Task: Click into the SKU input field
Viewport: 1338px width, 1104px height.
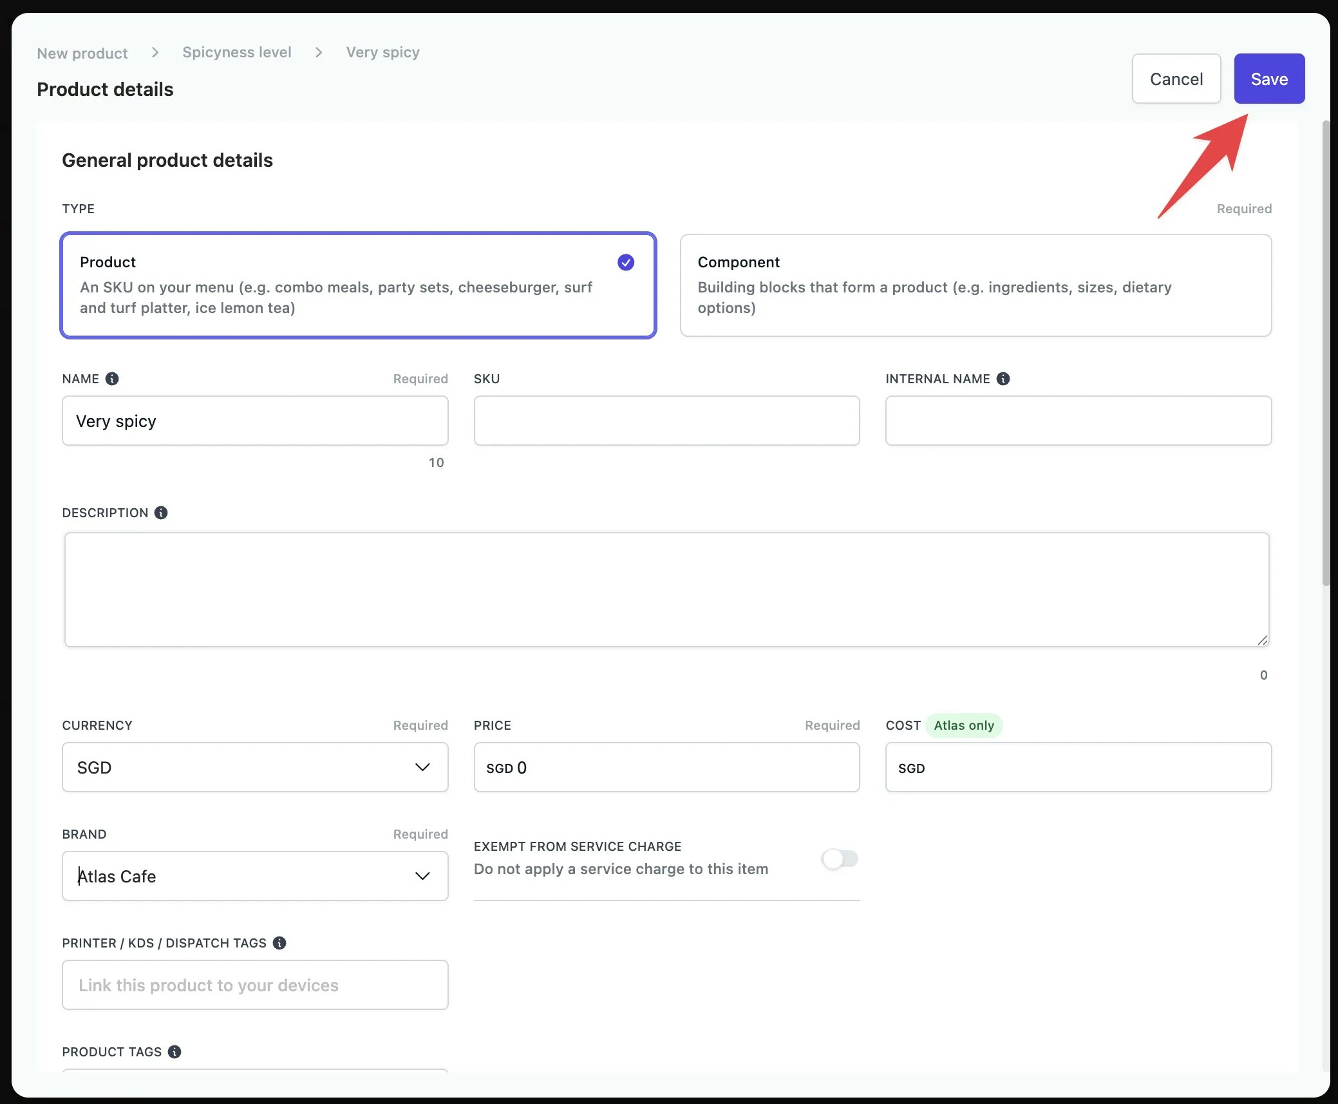Action: pos(666,421)
